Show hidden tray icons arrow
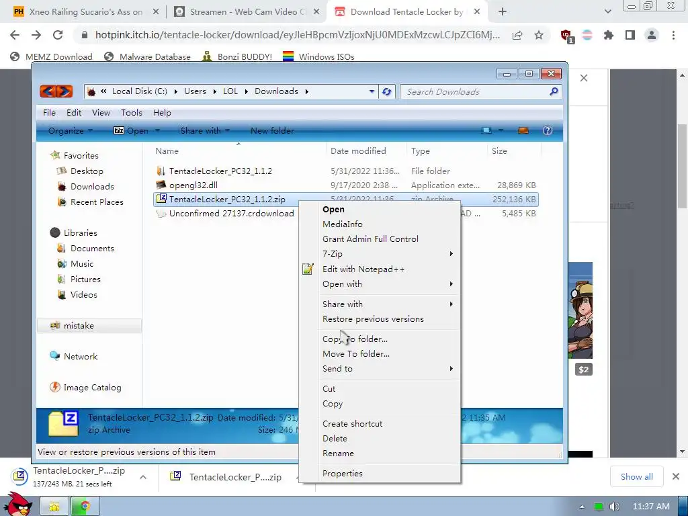Screen dimensions: 688x516 [582, 507]
